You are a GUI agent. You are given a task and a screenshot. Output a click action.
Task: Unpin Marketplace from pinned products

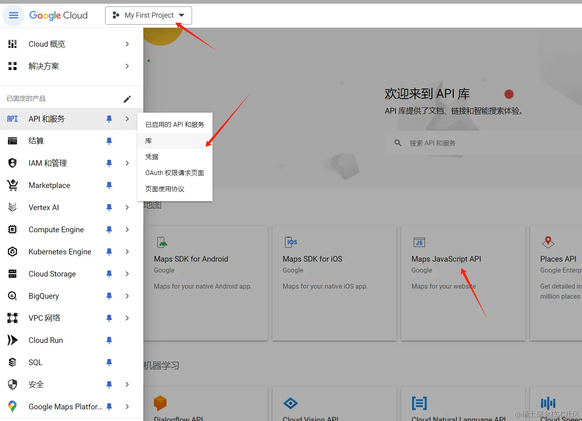click(109, 185)
